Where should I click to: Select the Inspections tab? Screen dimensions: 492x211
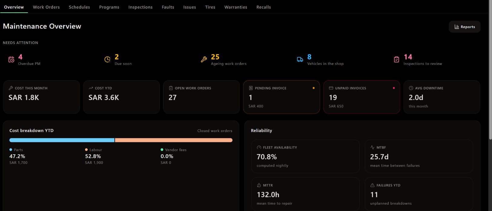(x=140, y=7)
